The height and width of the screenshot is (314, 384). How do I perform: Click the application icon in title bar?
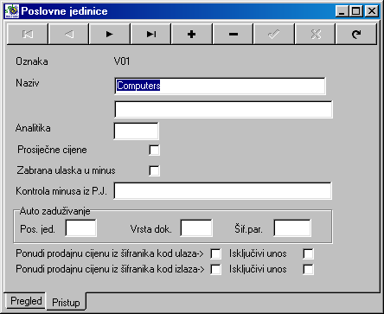coord(12,11)
